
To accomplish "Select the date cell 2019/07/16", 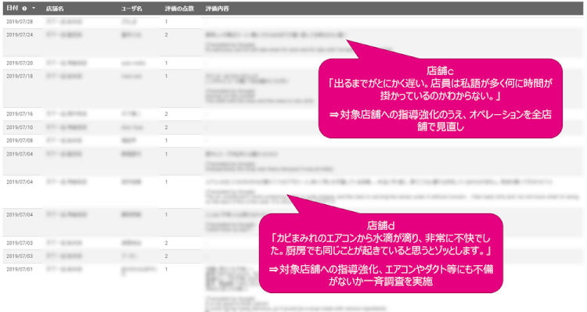I will point(20,113).
